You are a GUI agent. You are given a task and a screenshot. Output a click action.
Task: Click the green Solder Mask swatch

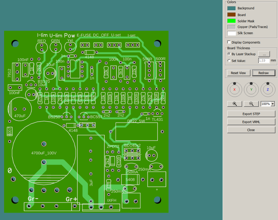[231, 21]
